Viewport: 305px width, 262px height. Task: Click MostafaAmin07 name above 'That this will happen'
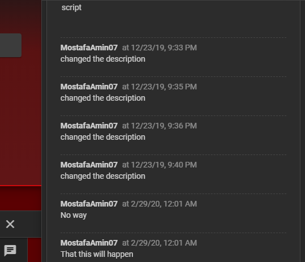(89, 243)
